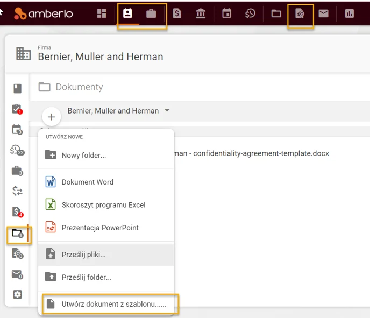Create Skoroszyt programu Excel
Screen dimensions: 370x318
[106, 204]
